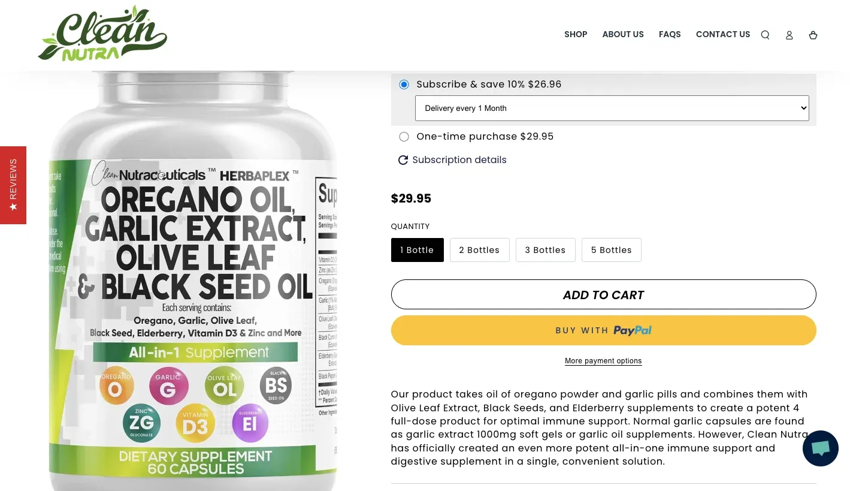The height and width of the screenshot is (491, 850).
Task: Open the REVIEWS sidebar tab
Action: [13, 180]
